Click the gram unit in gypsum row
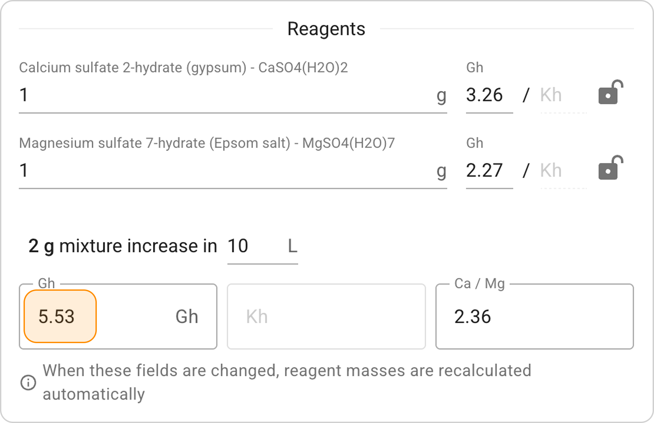The image size is (654, 423). pos(441,96)
